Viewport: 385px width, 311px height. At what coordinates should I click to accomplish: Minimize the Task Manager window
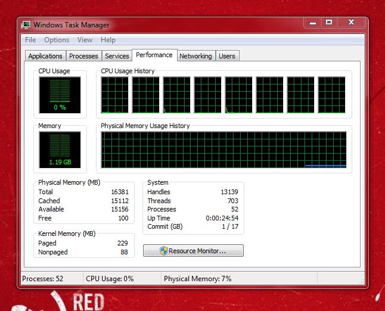click(x=312, y=23)
